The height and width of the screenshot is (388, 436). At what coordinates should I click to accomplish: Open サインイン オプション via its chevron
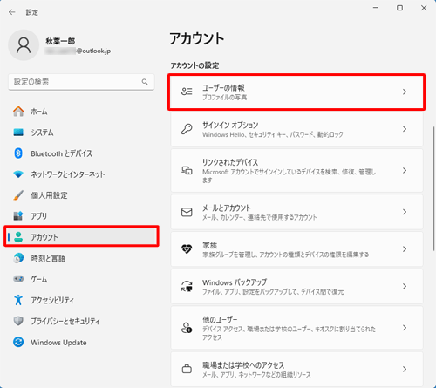[405, 129]
